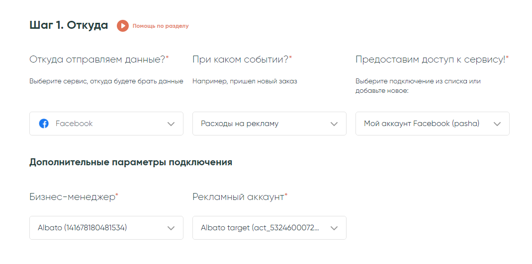The image size is (532, 264).
Task: Click the chevron next to "Мой аккаунт Facebook (pasha)"
Action: [497, 124]
